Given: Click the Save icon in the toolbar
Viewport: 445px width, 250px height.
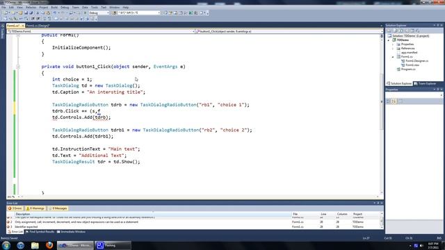Looking at the screenshot, I should pos(26,12).
